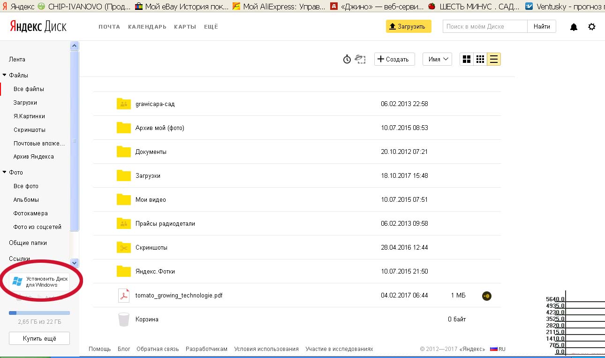Click the folder icon for Архив мой (фото)
This screenshot has width=605, height=358.
tap(124, 128)
